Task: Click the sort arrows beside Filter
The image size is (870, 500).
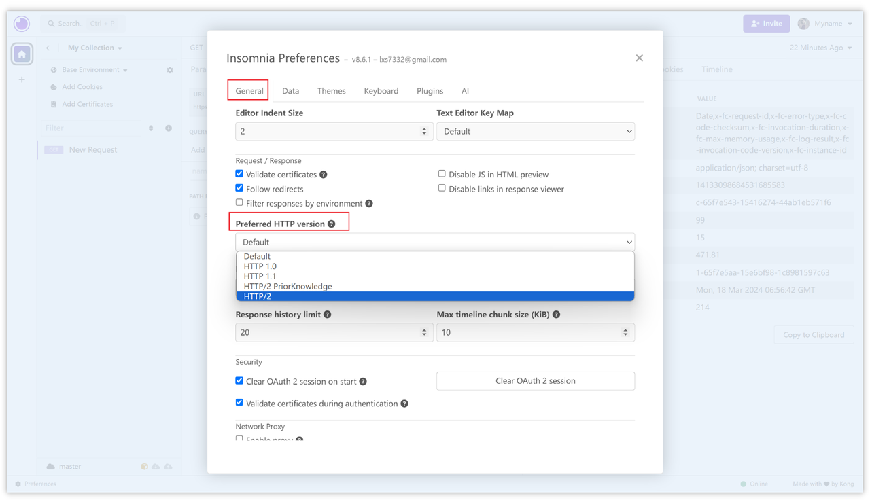Action: [x=151, y=128]
